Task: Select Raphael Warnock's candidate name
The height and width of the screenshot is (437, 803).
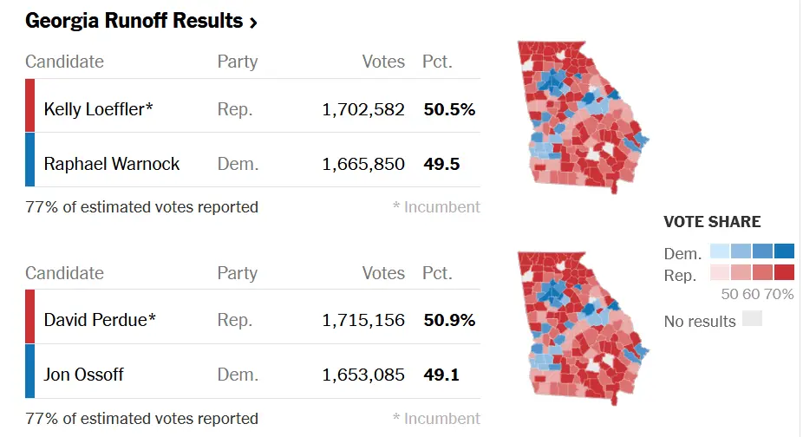Action: [x=112, y=164]
